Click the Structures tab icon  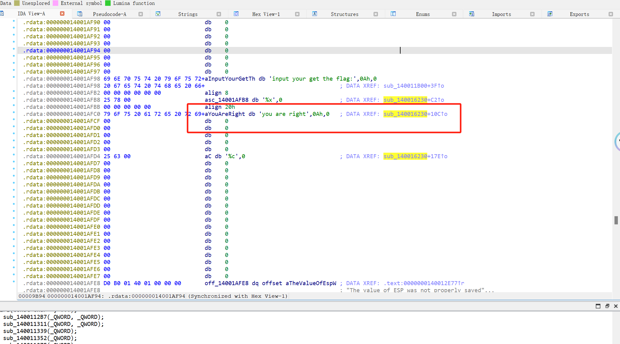coord(315,14)
